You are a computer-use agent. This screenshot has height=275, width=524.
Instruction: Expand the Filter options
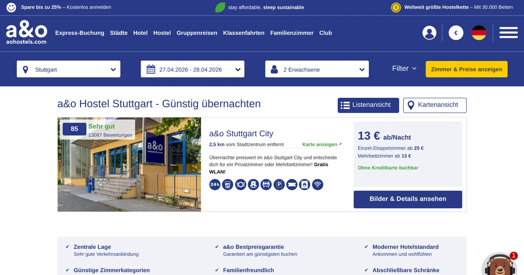tap(404, 69)
